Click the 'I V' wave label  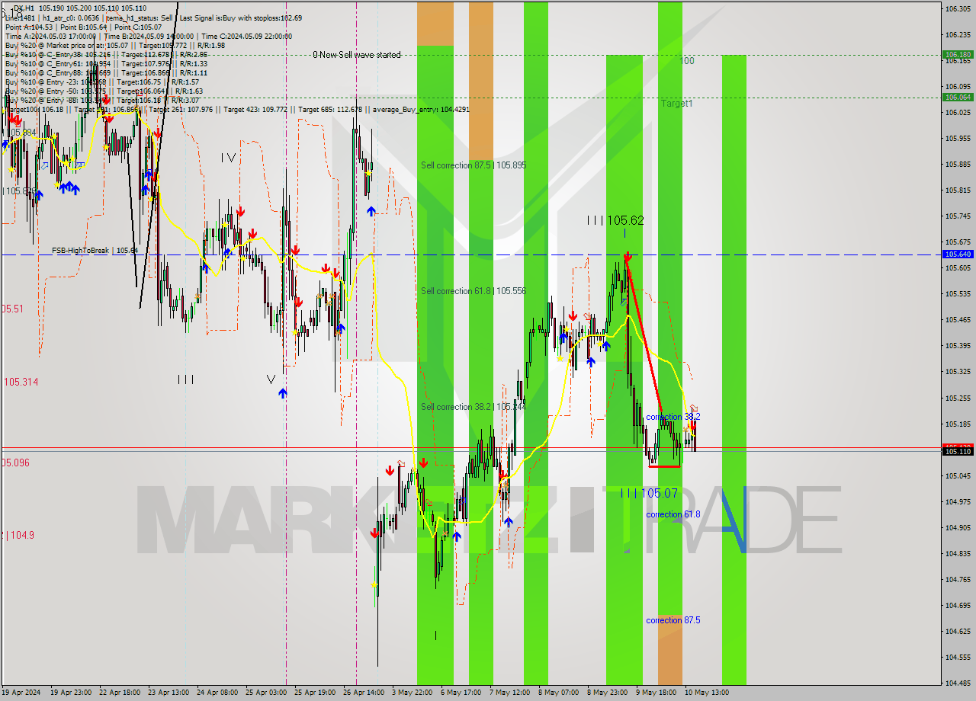click(x=228, y=158)
